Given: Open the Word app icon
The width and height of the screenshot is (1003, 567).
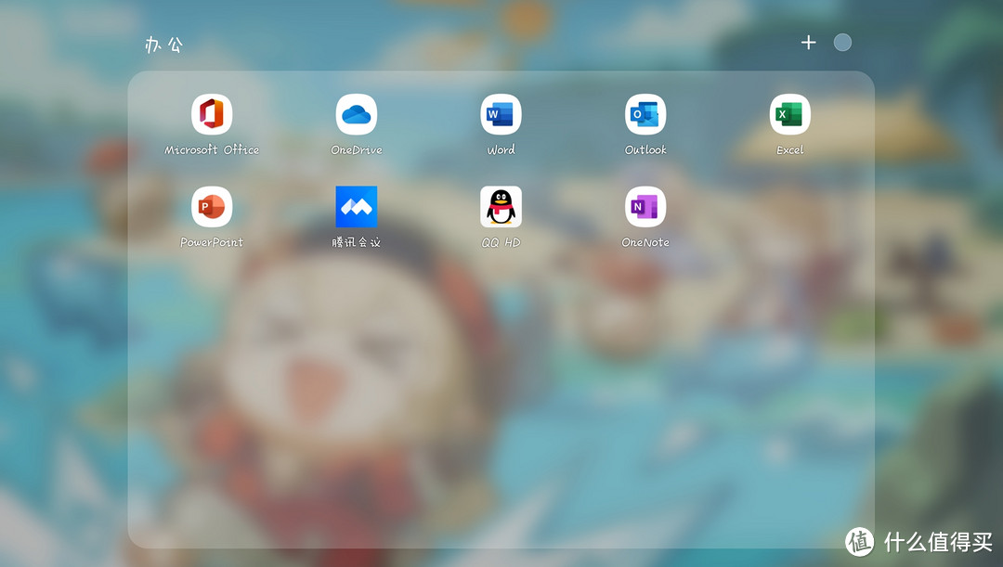Looking at the screenshot, I should point(501,115).
